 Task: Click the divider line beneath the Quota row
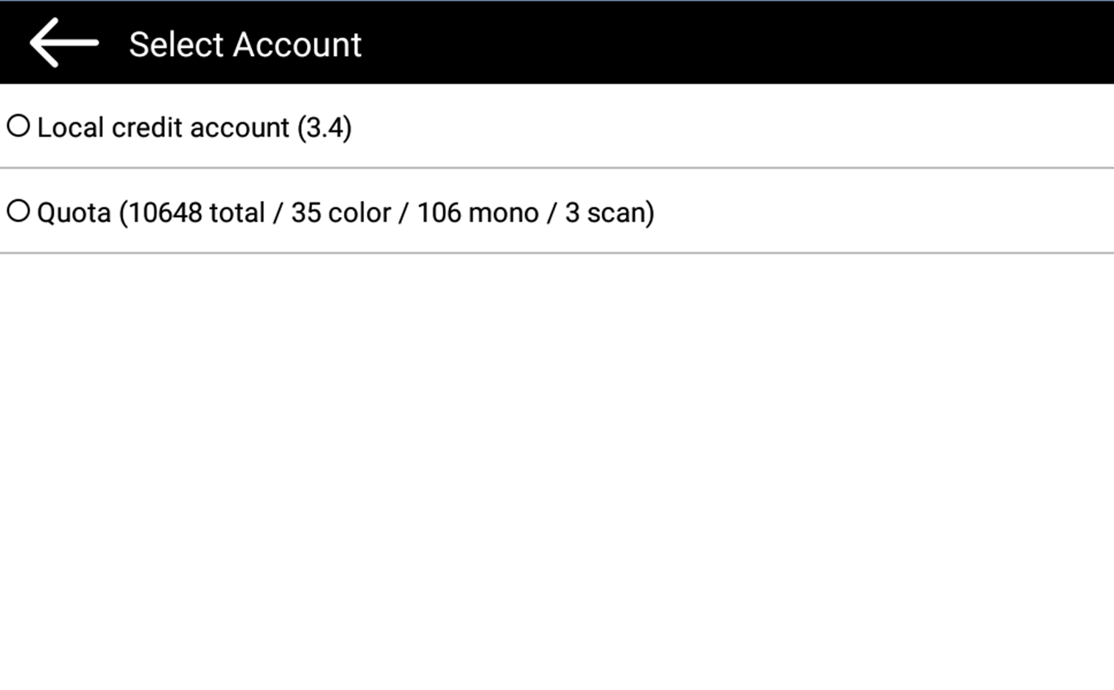pos(557,253)
